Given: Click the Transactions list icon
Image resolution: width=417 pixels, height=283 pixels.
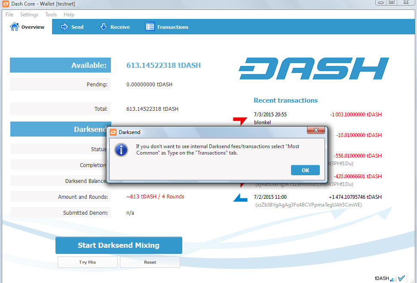Looking at the screenshot, I should coord(150,27).
